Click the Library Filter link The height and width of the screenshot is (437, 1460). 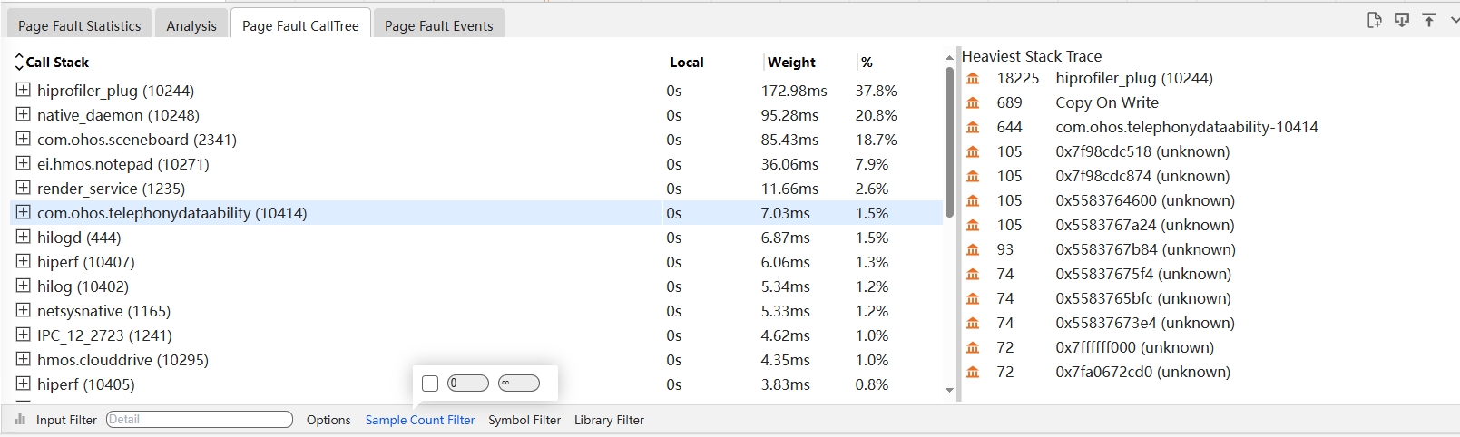click(x=609, y=420)
